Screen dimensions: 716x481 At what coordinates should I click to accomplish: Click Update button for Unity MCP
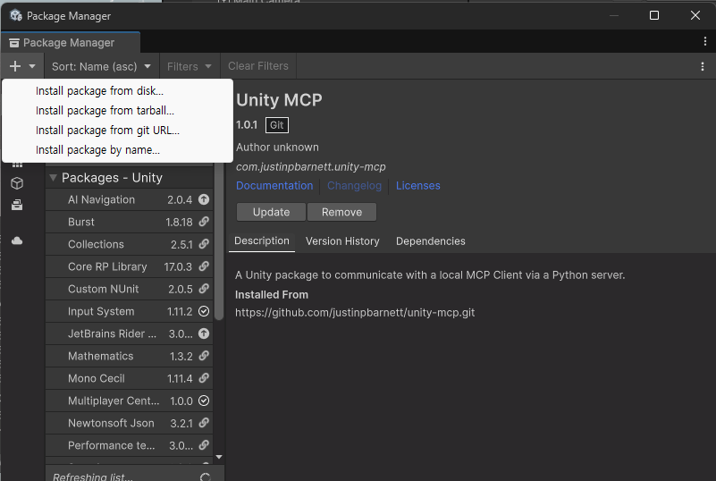(271, 213)
